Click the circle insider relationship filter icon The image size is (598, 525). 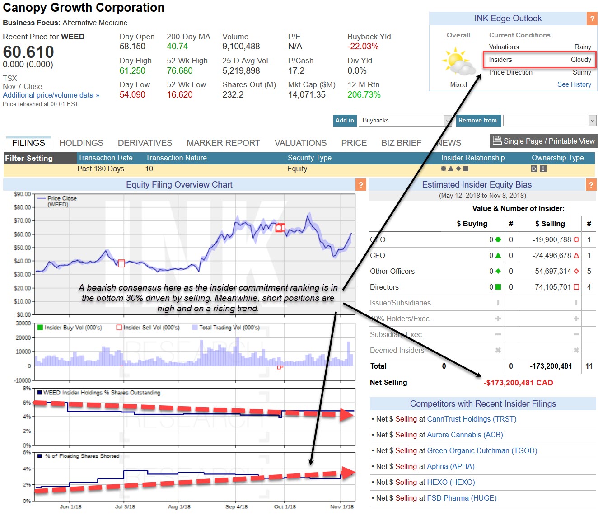point(444,169)
